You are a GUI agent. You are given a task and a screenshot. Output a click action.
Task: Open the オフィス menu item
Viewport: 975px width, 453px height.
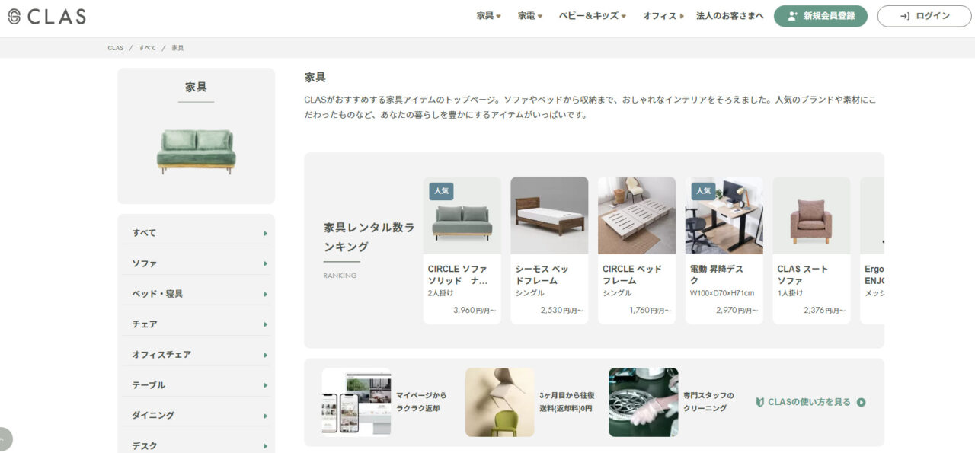point(663,16)
